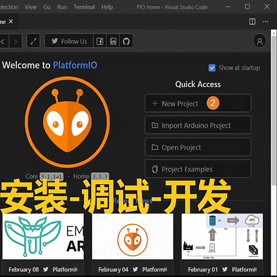This screenshot has width=277, height=277.
Task: Click the large PlatformIO alien logo
Action: tap(67, 122)
